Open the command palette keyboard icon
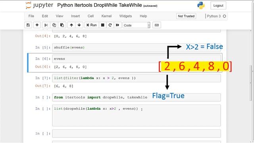Image resolution: width=254 pixels, height=143 pixels. (157, 25)
